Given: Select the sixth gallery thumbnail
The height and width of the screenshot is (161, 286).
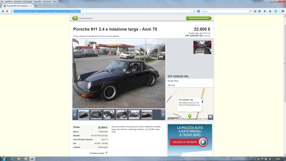Looking at the screenshot, I should pyautogui.click(x=147, y=115).
